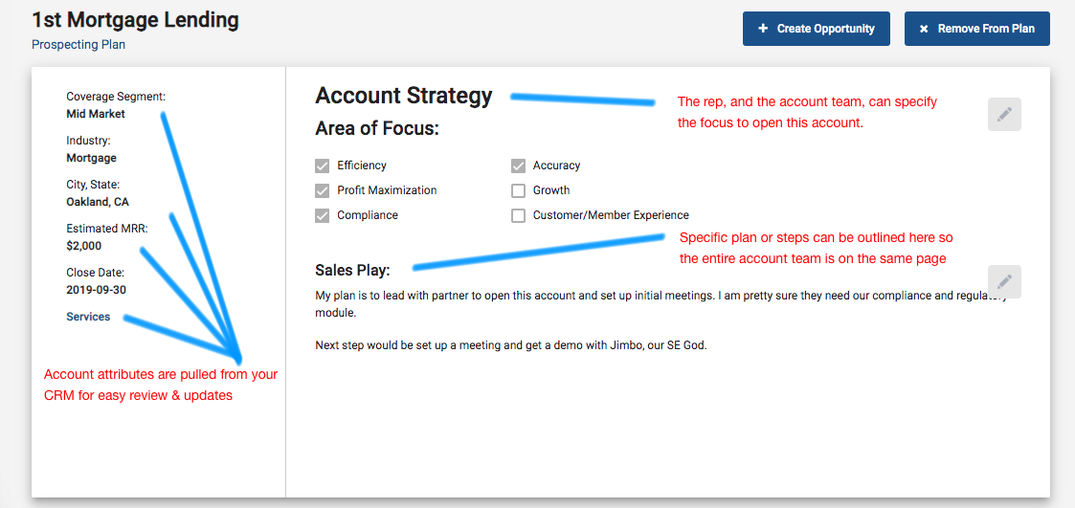Open the Services link

[x=88, y=317]
